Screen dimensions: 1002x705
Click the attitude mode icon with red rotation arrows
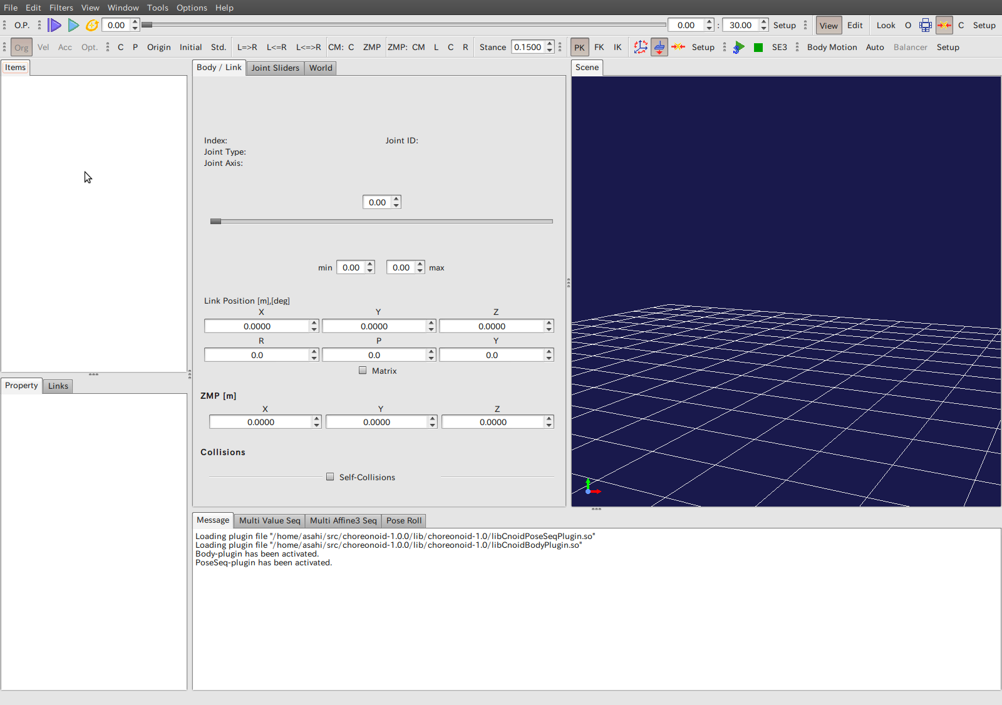coord(640,47)
